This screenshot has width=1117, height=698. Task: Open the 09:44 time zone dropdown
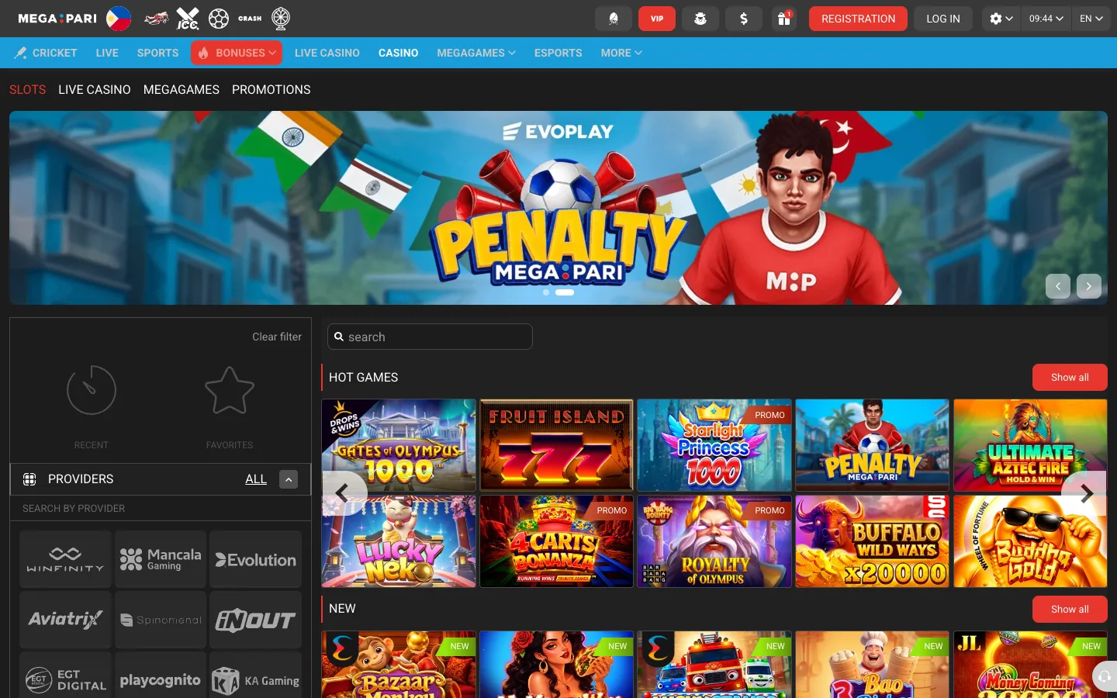click(x=1046, y=19)
